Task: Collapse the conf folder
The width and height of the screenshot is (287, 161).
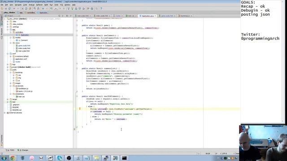Action: tap(8, 54)
